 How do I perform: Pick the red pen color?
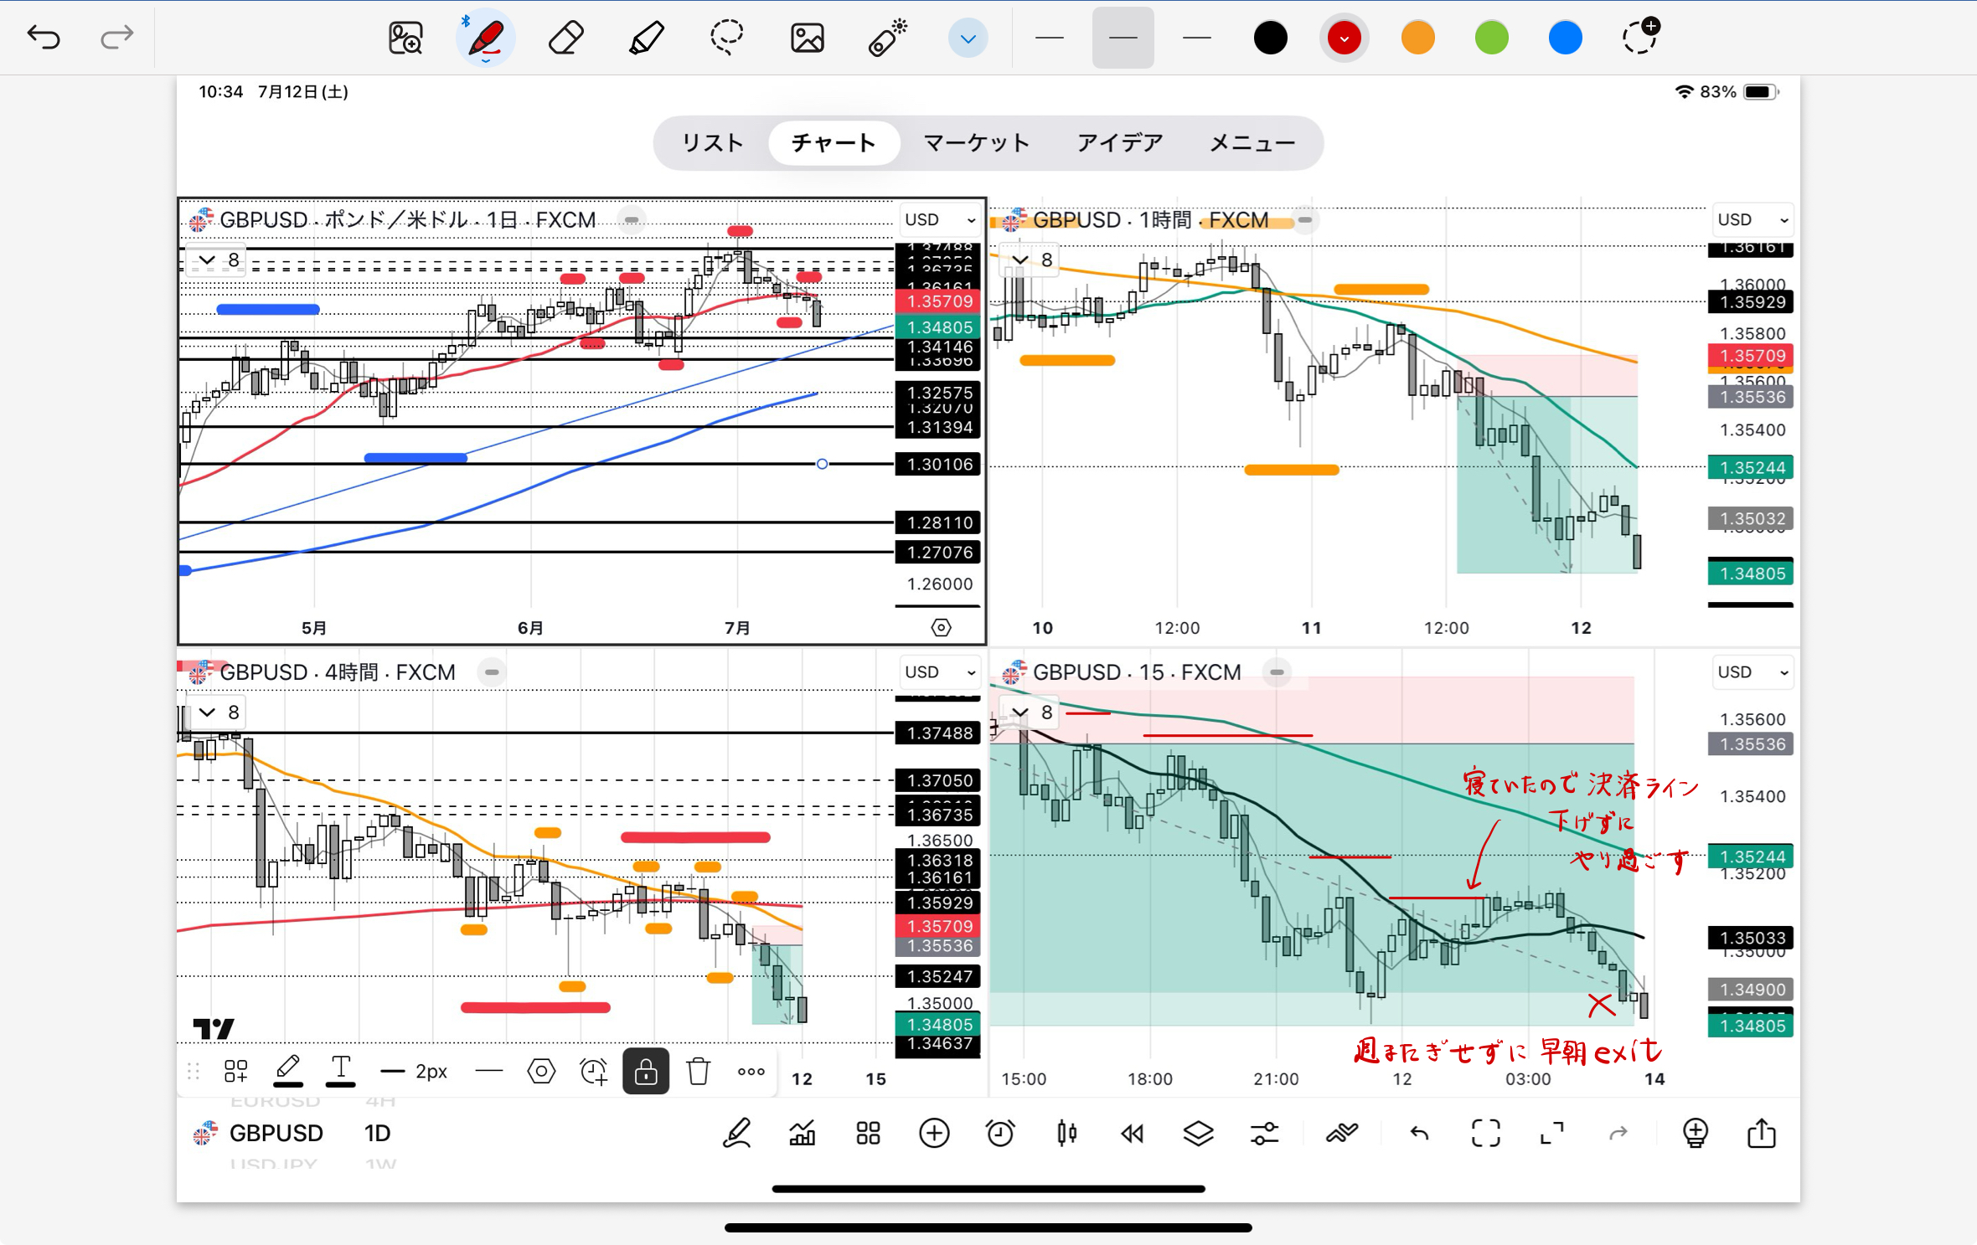(x=1344, y=38)
